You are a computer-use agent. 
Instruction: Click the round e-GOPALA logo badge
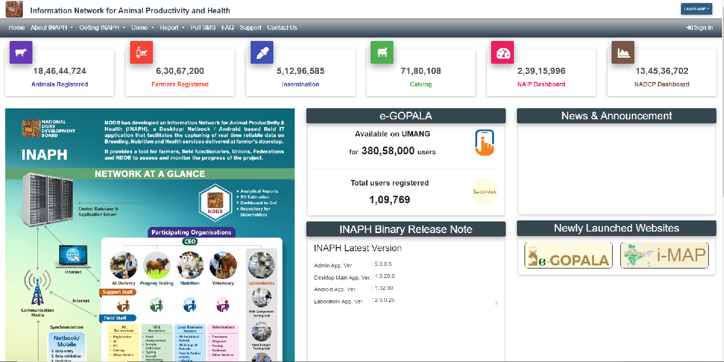pos(485,192)
